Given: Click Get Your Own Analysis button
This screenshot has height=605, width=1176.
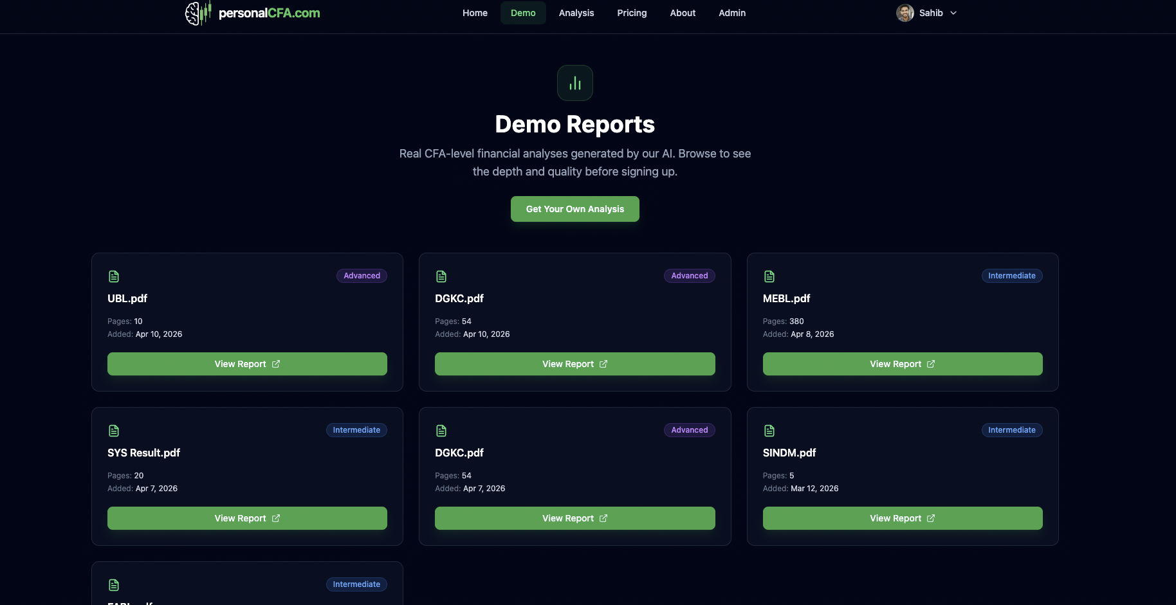Looking at the screenshot, I should pos(575,209).
